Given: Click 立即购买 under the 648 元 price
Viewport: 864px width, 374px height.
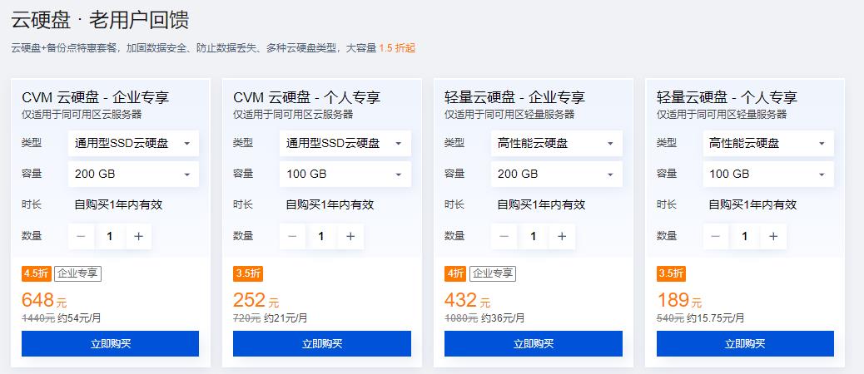Looking at the screenshot, I should coord(110,344).
